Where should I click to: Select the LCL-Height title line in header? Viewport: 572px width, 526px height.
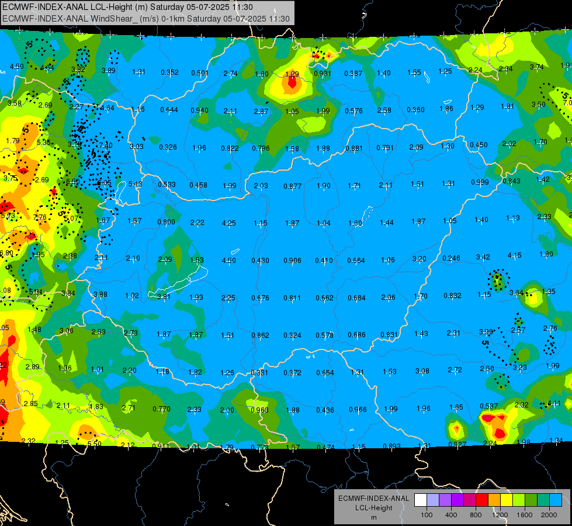(x=127, y=7)
